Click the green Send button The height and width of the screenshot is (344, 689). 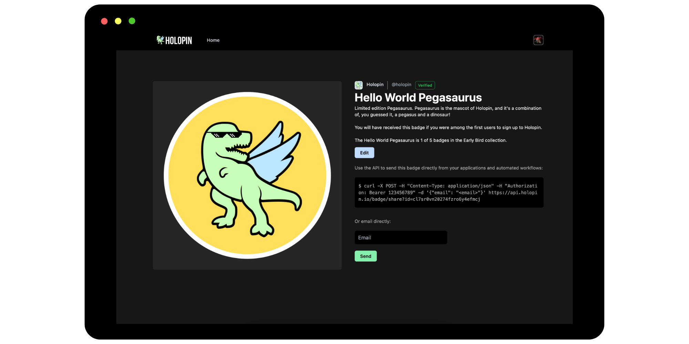[366, 256]
